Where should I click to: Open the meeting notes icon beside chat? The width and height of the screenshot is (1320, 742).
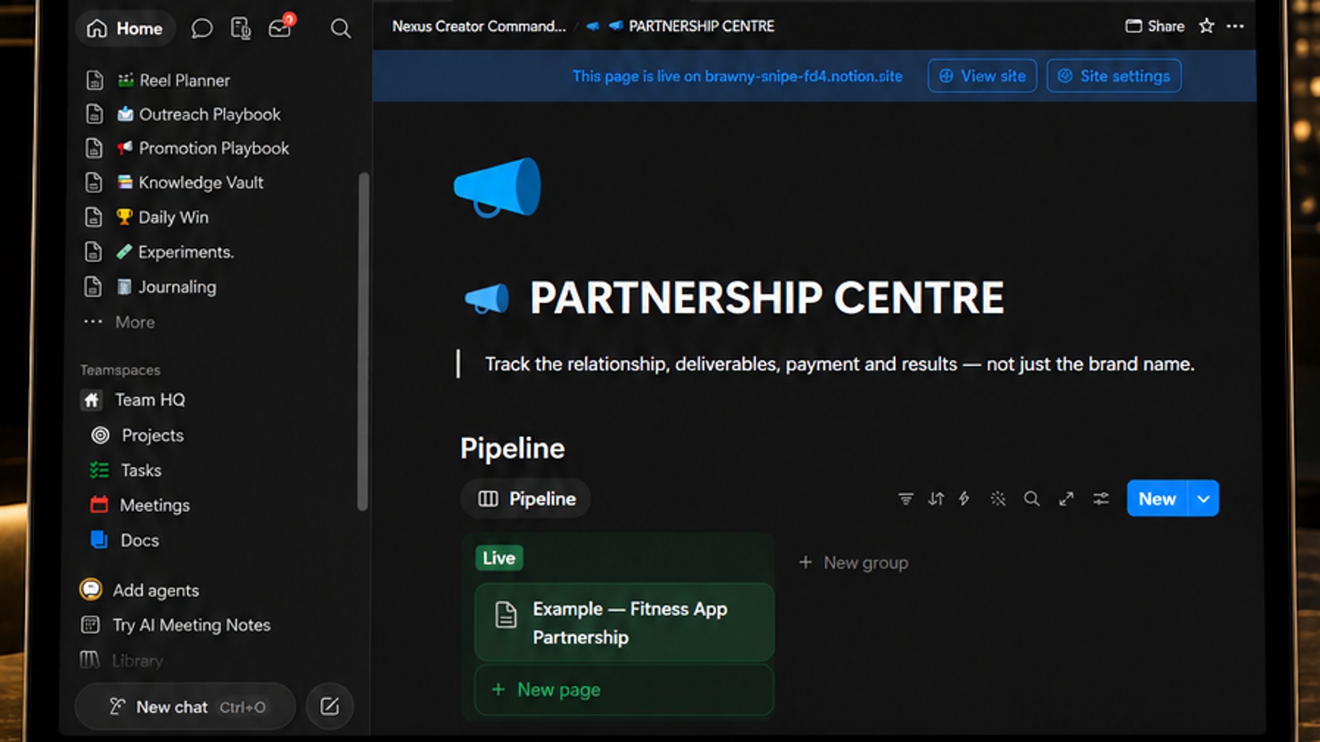[x=240, y=28]
